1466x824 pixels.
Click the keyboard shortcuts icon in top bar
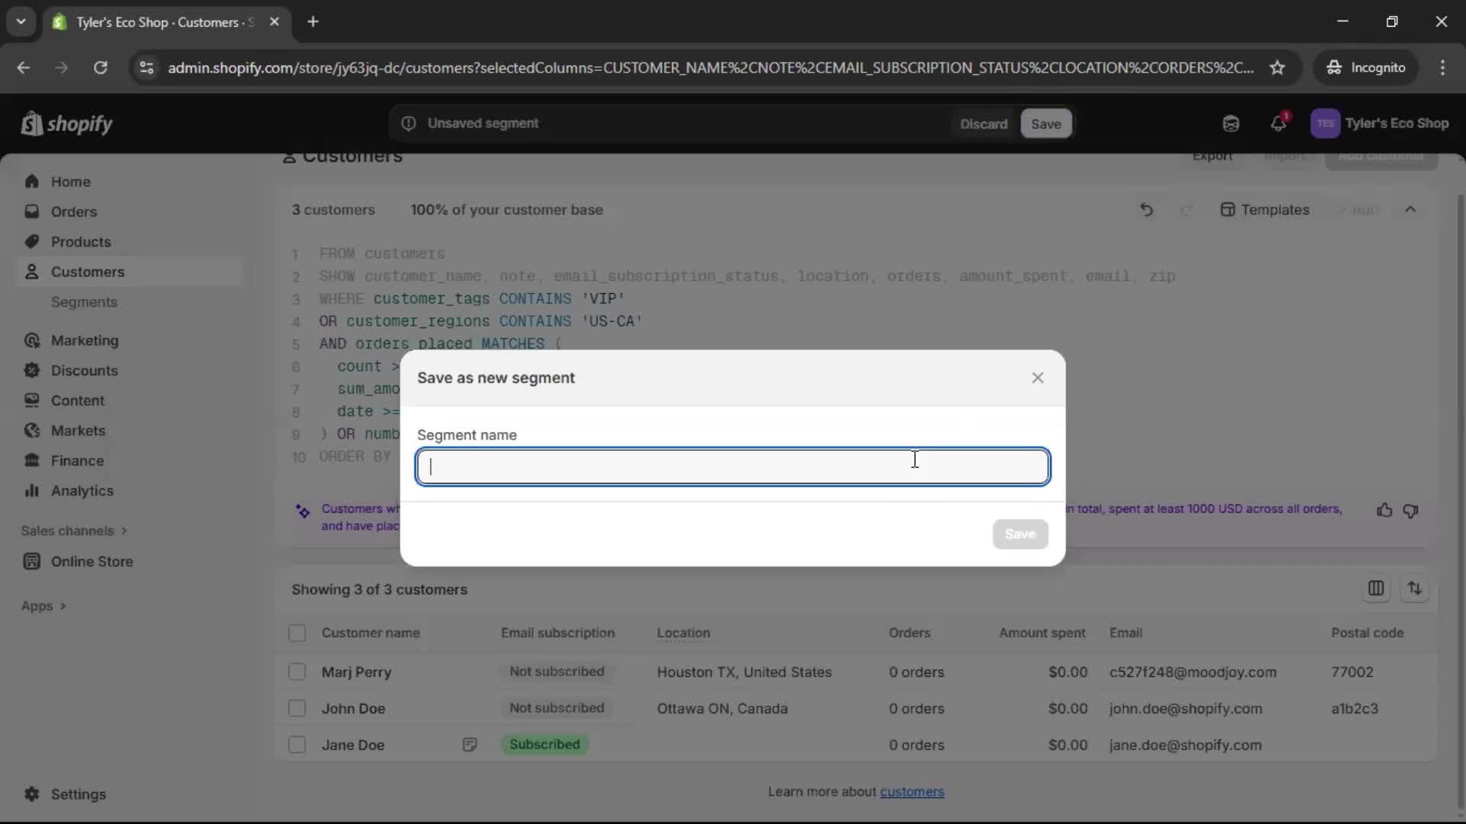click(1231, 123)
